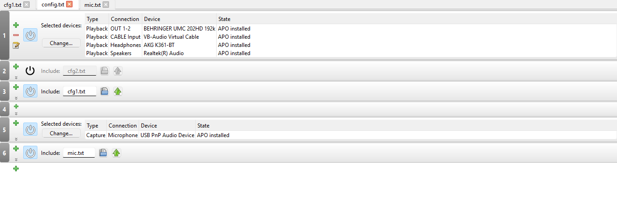The width and height of the screenshot is (617, 215).
Task: Switch to the cfg1.txt tab
Action: 12,5
